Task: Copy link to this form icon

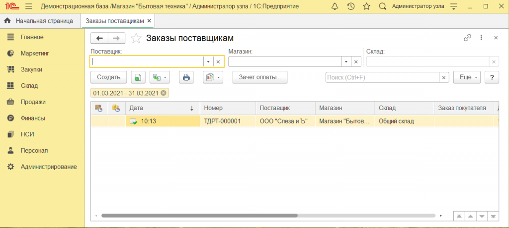Action: click(x=467, y=38)
